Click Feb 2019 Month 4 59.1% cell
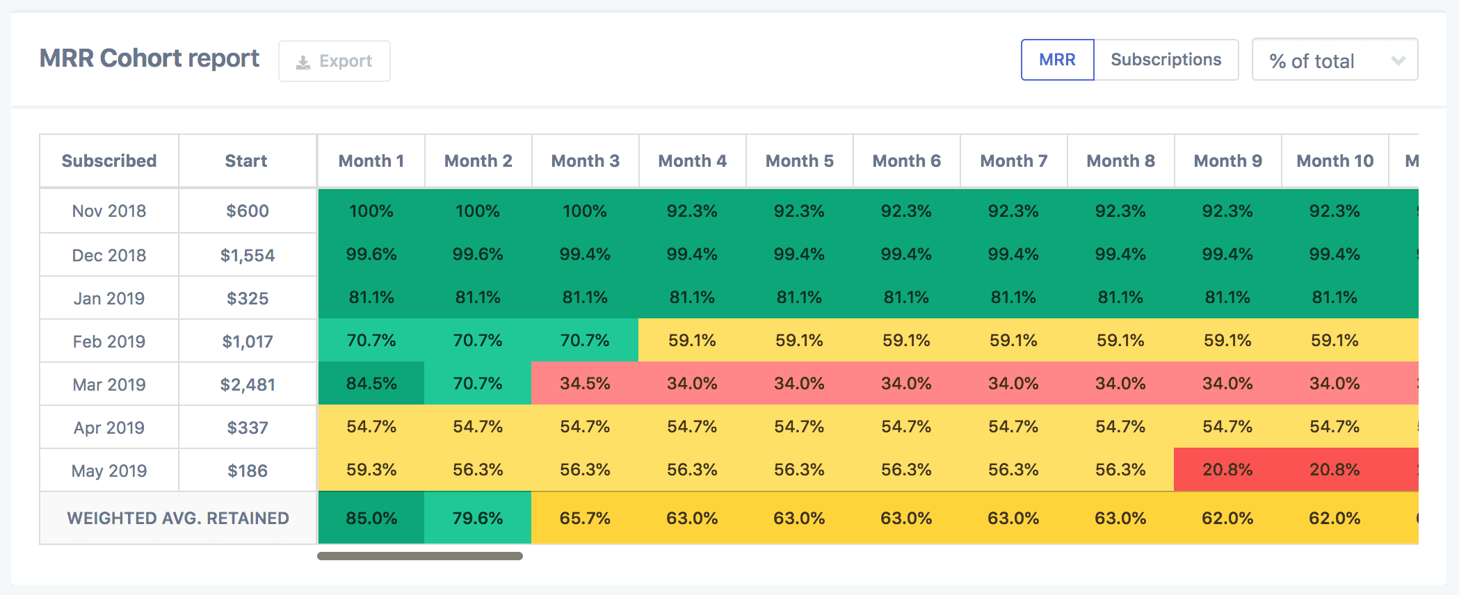Viewport: 1459px width, 595px height. [692, 341]
